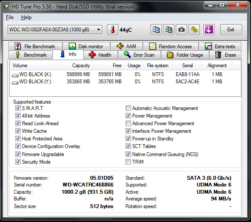
Task: Sort by the Volume column header
Action: [35, 66]
